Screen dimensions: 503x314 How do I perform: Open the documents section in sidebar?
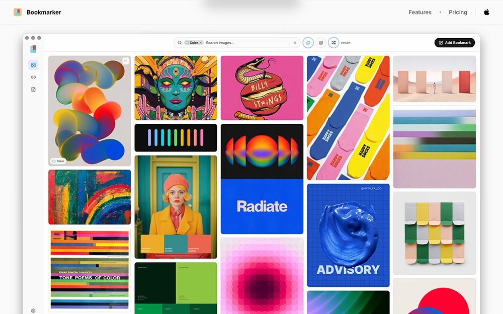click(33, 89)
